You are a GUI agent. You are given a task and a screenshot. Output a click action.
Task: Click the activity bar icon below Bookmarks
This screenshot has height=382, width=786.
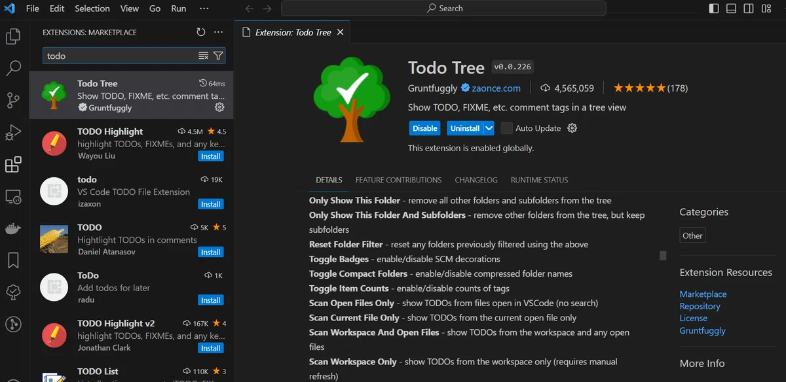tap(13, 292)
